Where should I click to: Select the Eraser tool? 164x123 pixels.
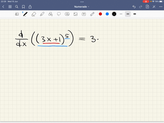[34, 14]
